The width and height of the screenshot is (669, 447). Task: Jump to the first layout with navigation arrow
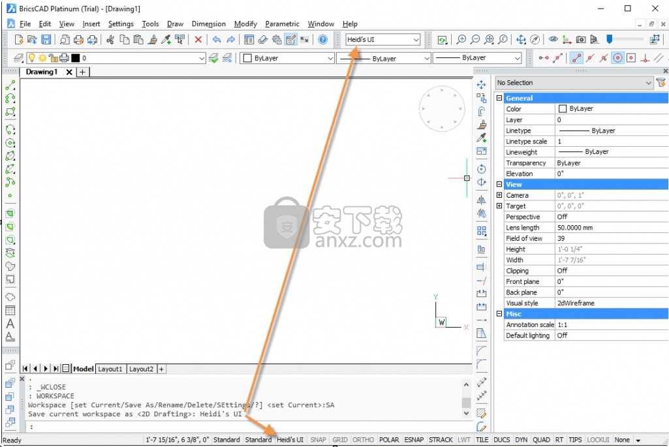[25, 369]
